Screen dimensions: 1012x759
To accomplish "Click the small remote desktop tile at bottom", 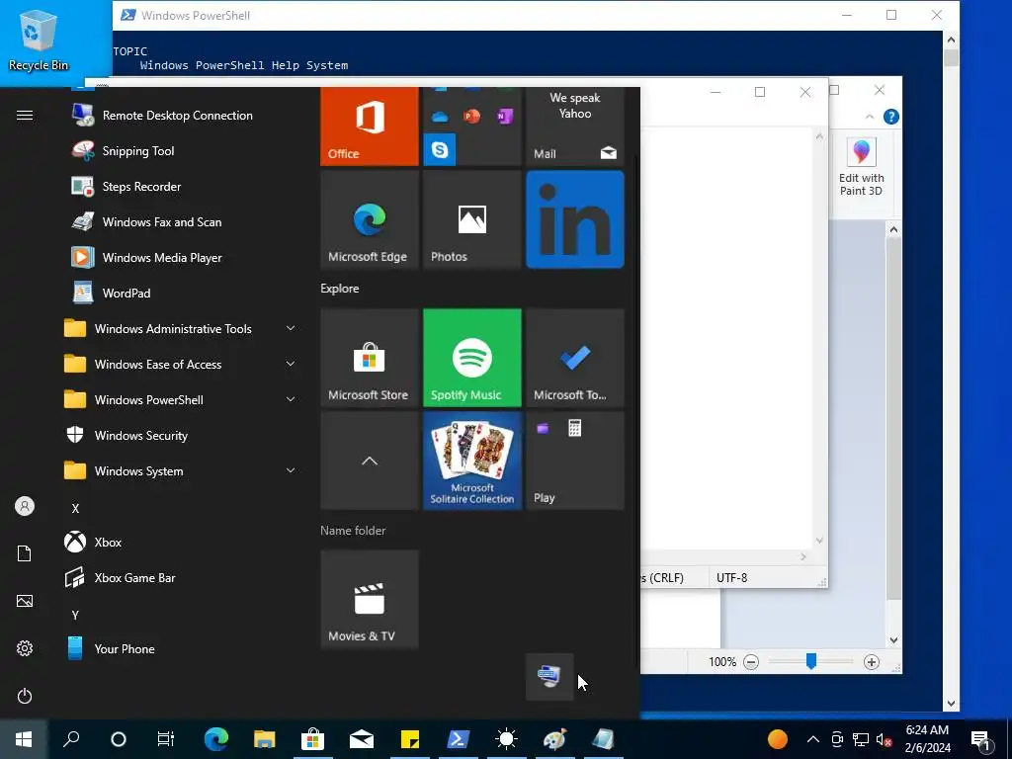I will pyautogui.click(x=549, y=676).
